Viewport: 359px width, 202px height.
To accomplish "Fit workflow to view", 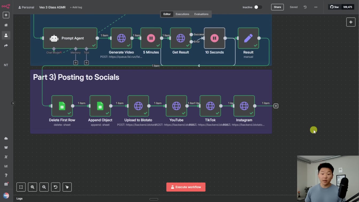I will coord(21,187).
